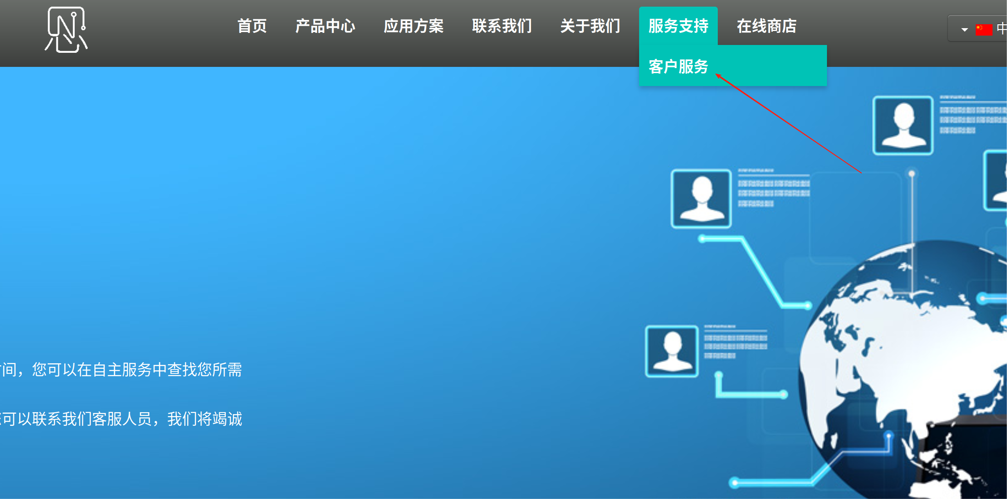Click the top-right user avatar graphic

tap(903, 126)
